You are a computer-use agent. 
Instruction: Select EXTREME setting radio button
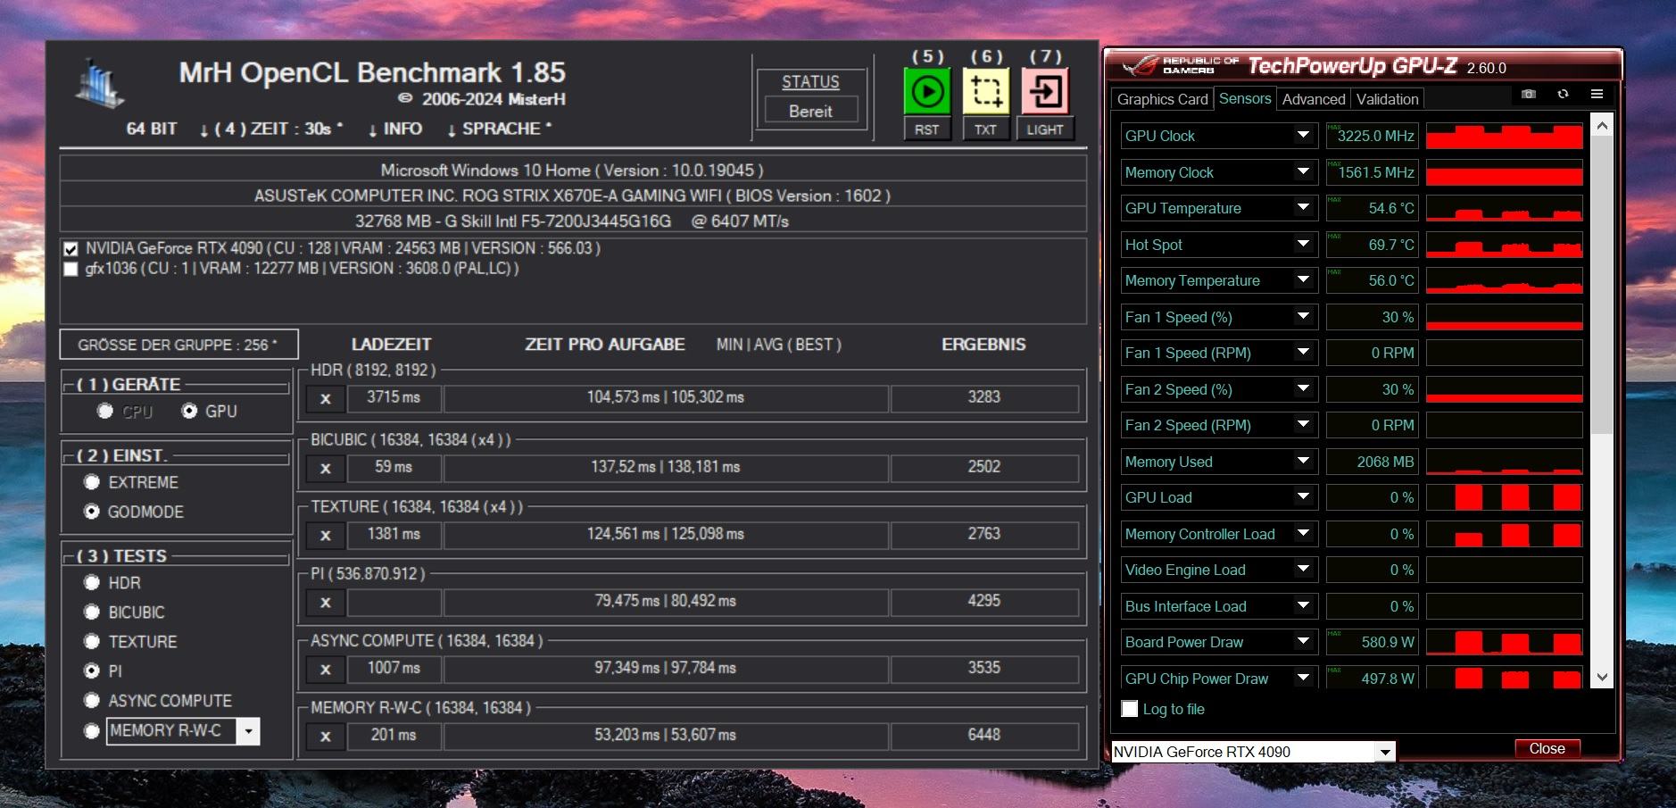(91, 482)
